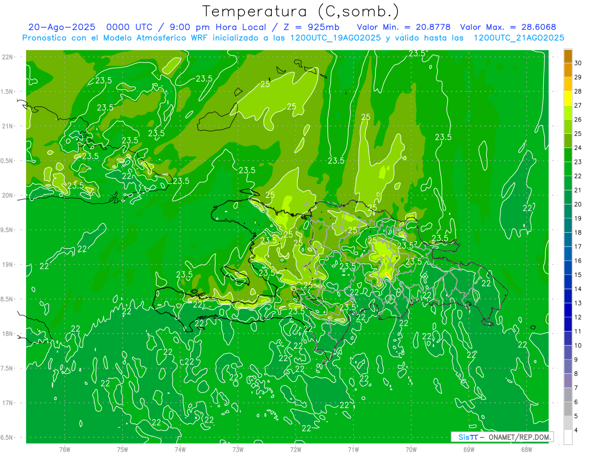Click the white swatch below 4

point(568,437)
